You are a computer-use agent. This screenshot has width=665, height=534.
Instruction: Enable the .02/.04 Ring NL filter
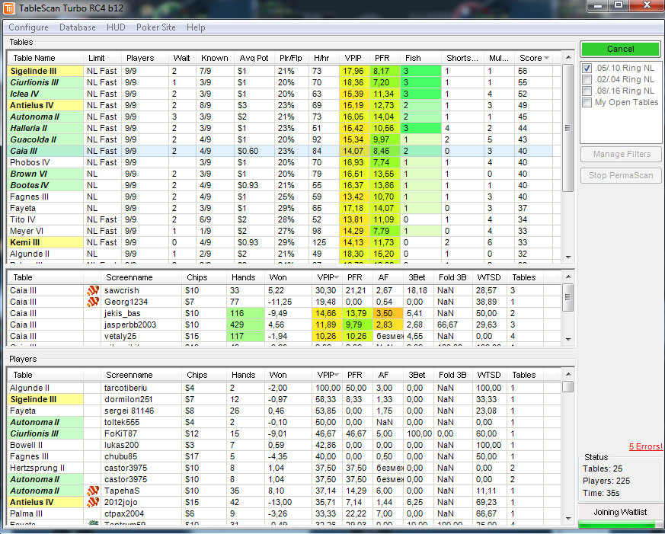pos(587,79)
